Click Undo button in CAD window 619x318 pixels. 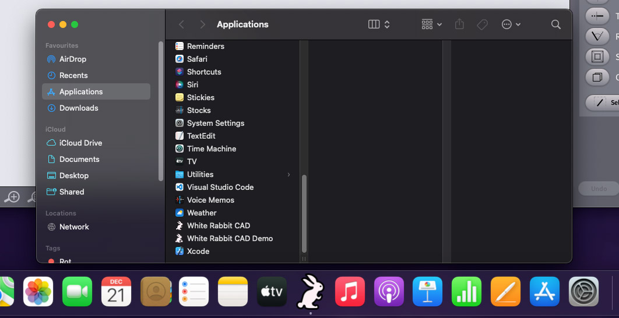tap(599, 189)
